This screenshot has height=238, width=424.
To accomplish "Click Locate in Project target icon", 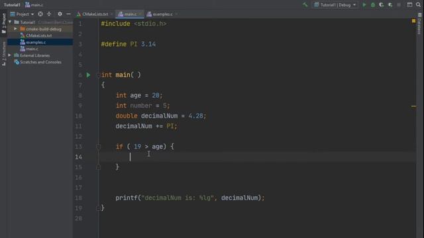I will pos(40,14).
